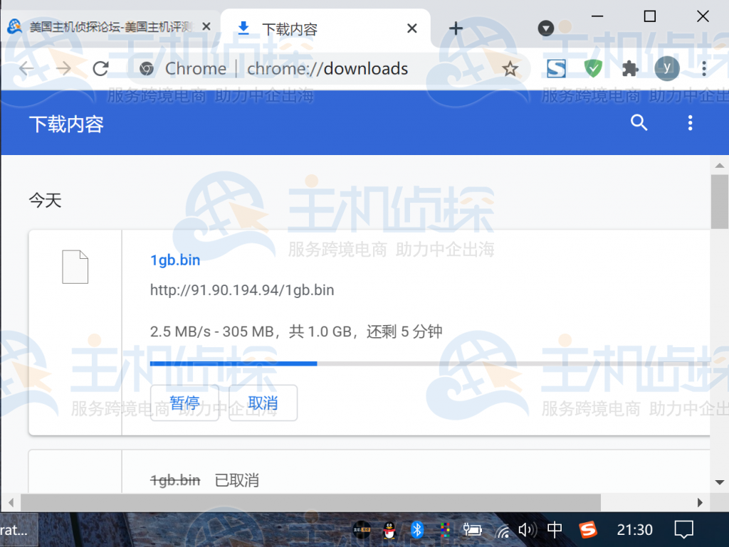This screenshot has height=547, width=729.
Task: Click the 今天 date heading
Action: (x=45, y=201)
